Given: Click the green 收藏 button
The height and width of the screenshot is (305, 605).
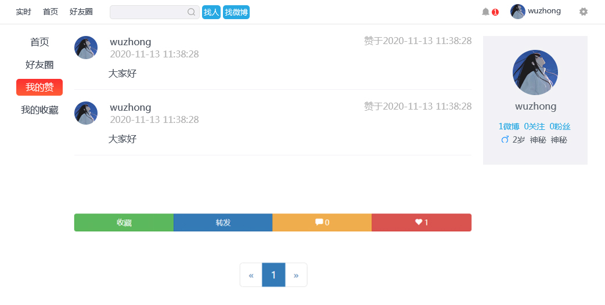Looking at the screenshot, I should coord(124,223).
